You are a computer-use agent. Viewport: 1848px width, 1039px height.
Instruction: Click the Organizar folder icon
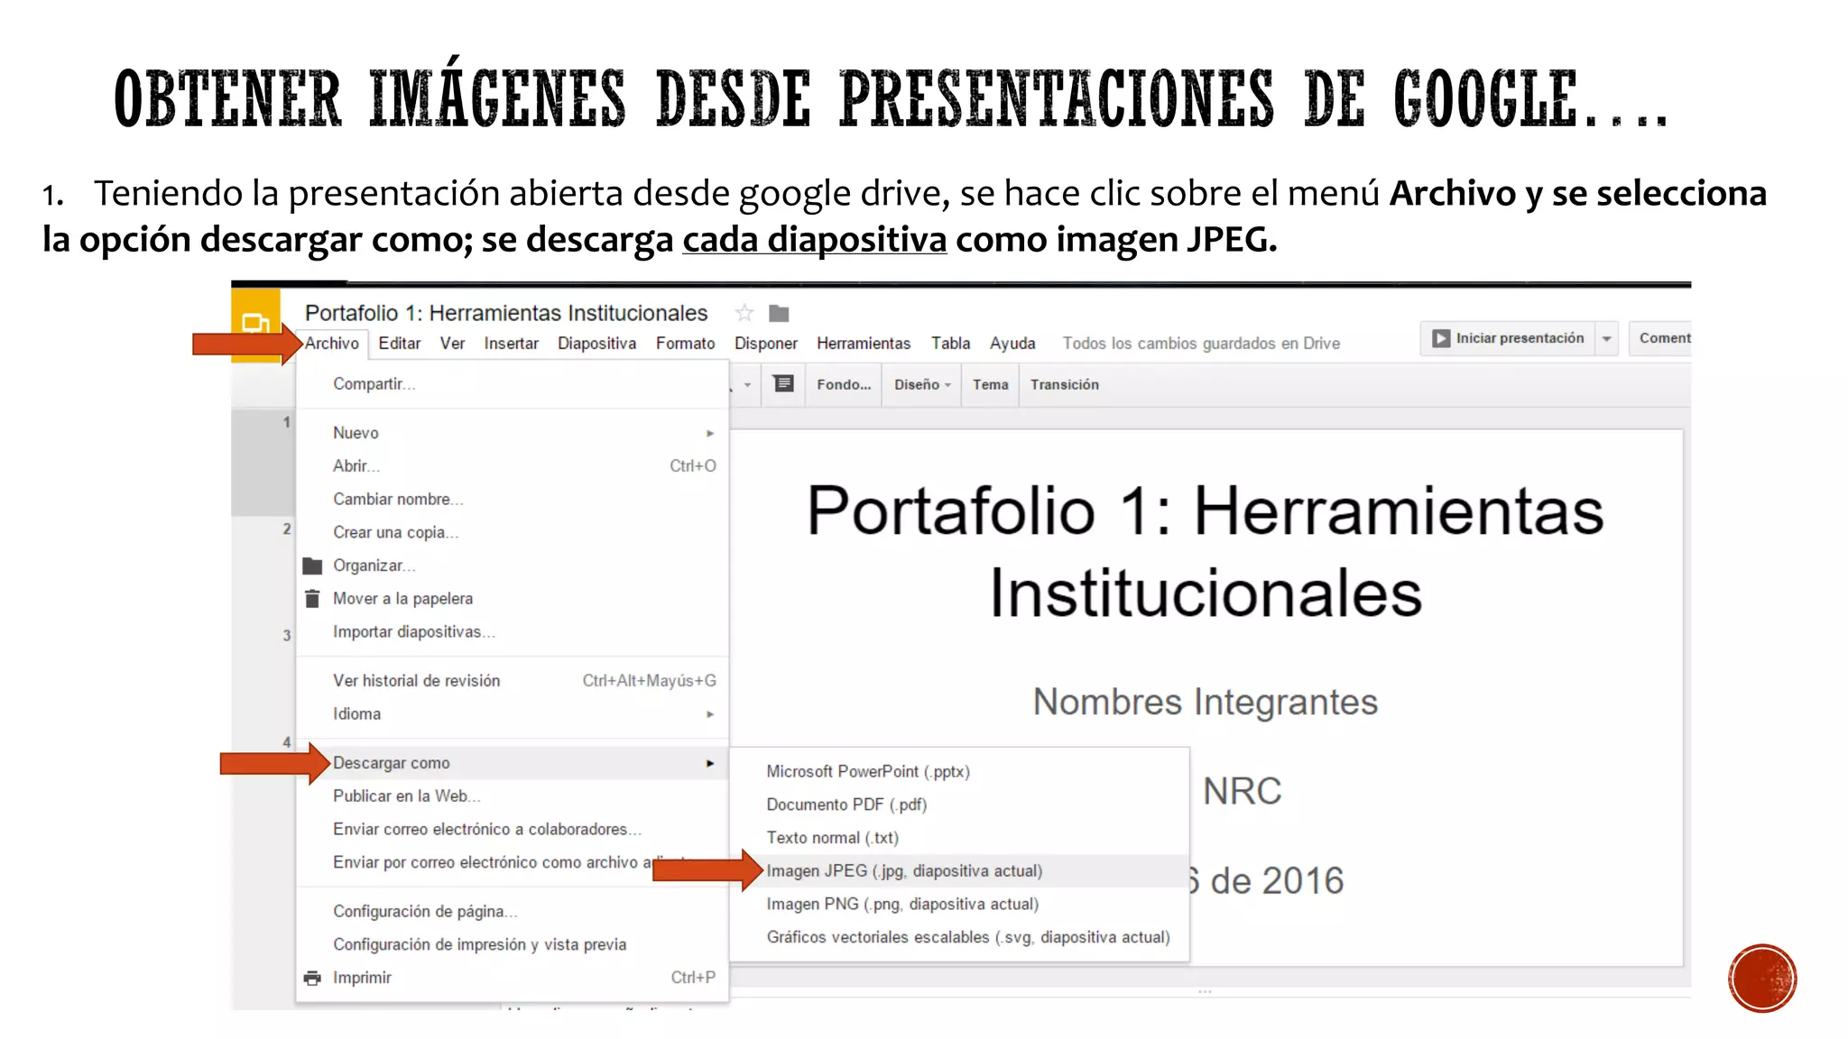tap(312, 565)
